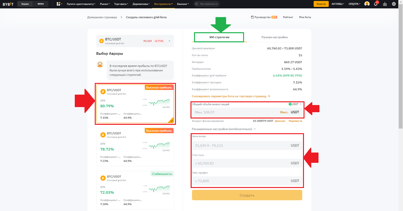
Task: Open Рынки dropdown menu
Action: coord(105,4)
